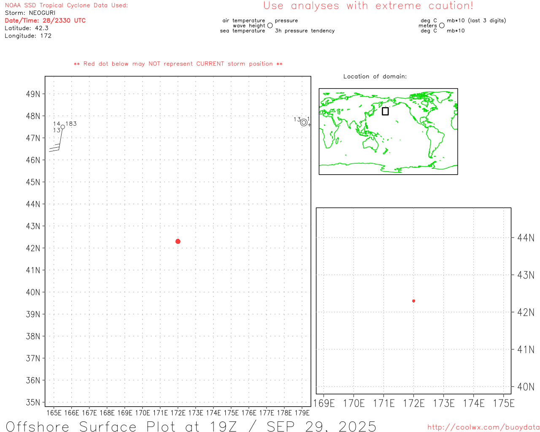This screenshot has width=540, height=432.
Task: Click the 'air temperature' legend label
Action: (244, 21)
